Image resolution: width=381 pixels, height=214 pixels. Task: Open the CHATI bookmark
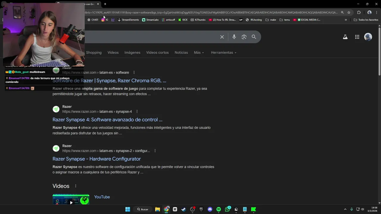[93, 20]
